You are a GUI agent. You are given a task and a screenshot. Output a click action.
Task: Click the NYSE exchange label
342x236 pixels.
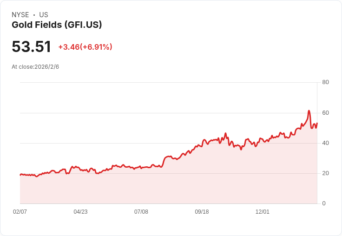click(x=20, y=15)
